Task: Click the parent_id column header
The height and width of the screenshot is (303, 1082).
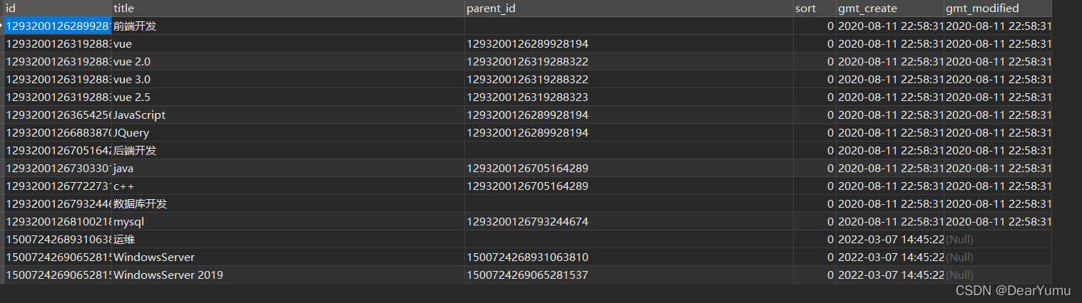Action: [x=628, y=9]
